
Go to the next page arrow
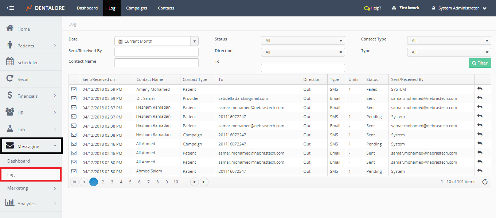click(x=195, y=182)
